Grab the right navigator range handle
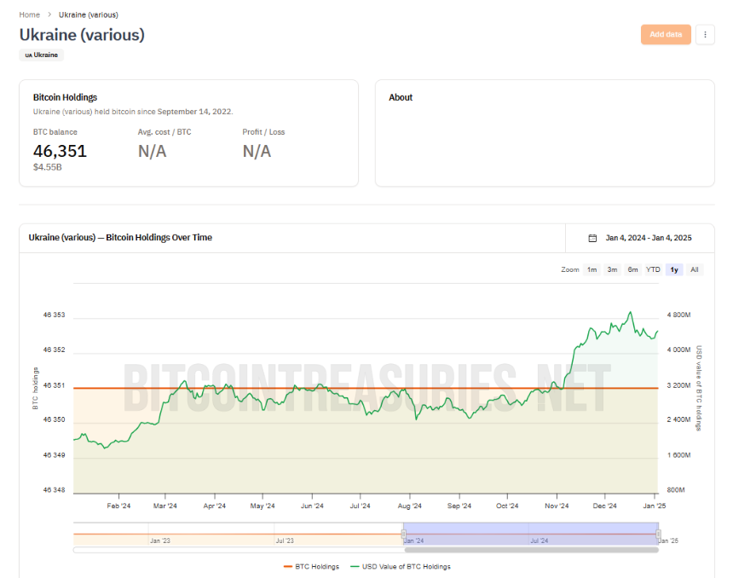Viewport: 733px width, 578px height. tap(658, 534)
